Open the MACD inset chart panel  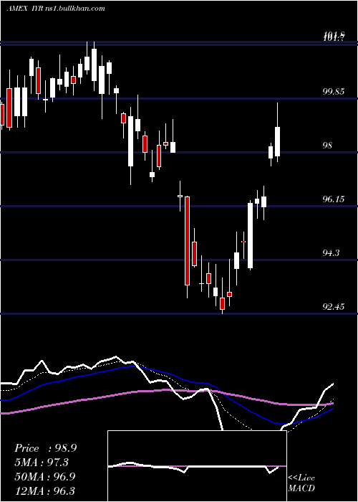[x=197, y=466]
